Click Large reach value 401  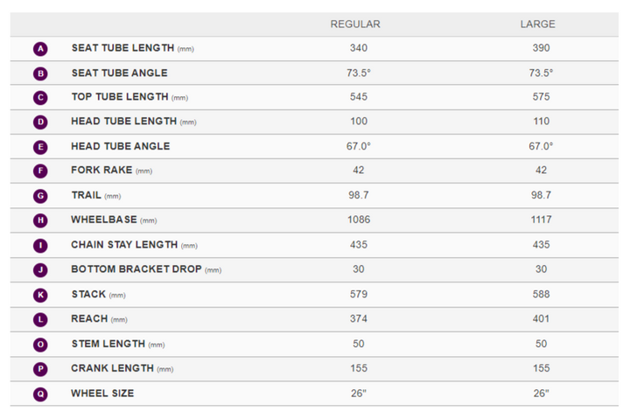(541, 319)
